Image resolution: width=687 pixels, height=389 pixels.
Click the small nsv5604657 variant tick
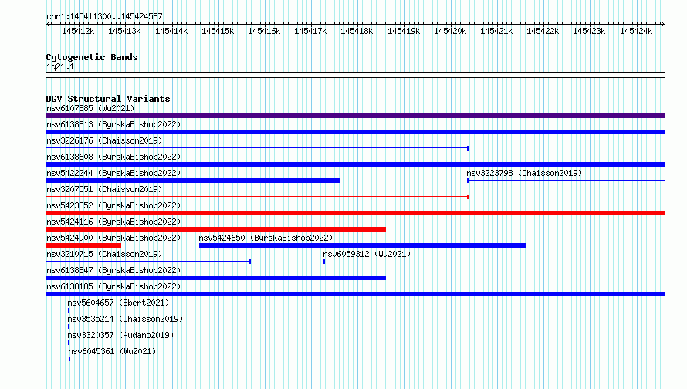[x=69, y=310]
